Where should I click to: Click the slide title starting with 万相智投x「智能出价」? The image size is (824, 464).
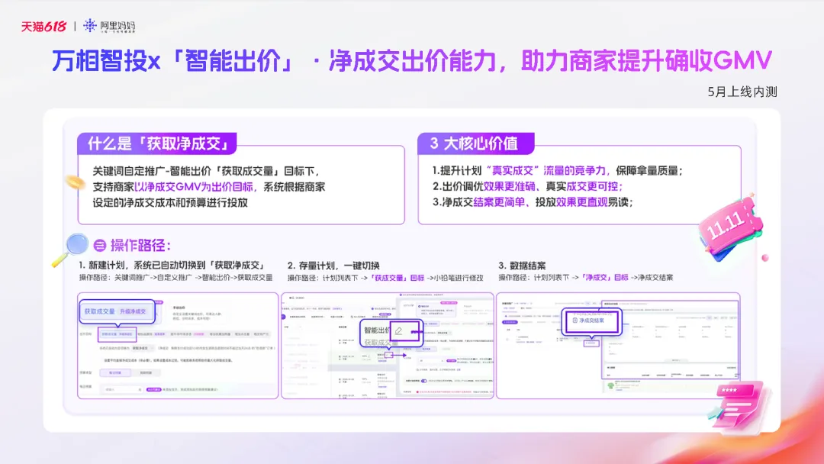(412, 61)
